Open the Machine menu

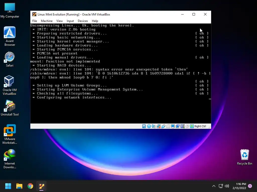tap(47, 21)
